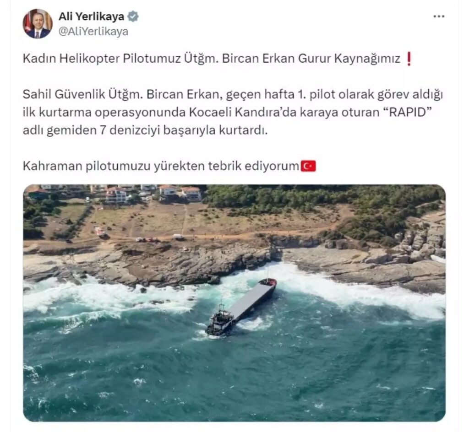The height and width of the screenshot is (432, 469).
Task: Click "Bircan Erkan Gurur Kaynağımız" in headline
Action: click(311, 59)
